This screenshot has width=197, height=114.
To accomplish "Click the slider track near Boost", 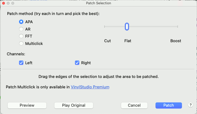I will pos(173,27).
